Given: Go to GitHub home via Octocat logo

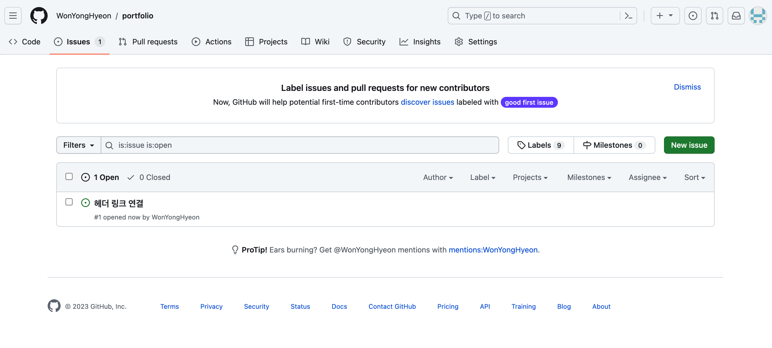Looking at the screenshot, I should (x=39, y=16).
